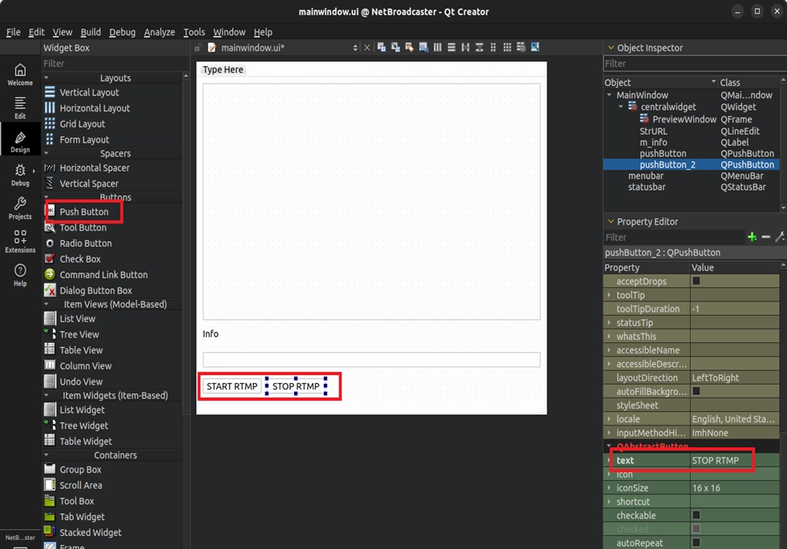This screenshot has height=549, width=787.
Task: Click Lay Out Horizontally toolbar icon
Action: pos(438,47)
